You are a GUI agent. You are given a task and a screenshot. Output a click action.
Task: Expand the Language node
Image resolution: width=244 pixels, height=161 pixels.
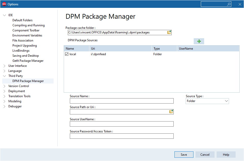[x=4, y=71]
